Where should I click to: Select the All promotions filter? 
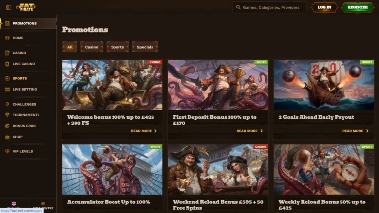click(x=70, y=47)
